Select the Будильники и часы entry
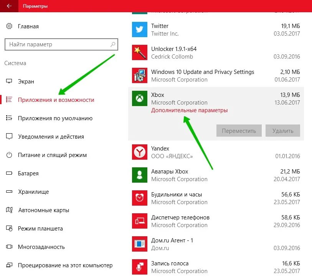This screenshot has width=312, height=278. [x=177, y=195]
